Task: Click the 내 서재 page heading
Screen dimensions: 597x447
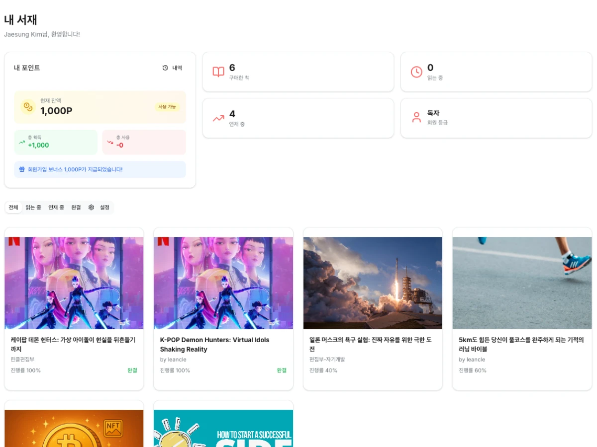Action: [20, 20]
